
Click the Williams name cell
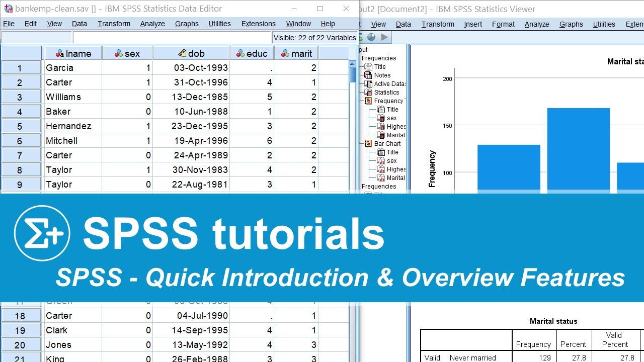click(73, 97)
